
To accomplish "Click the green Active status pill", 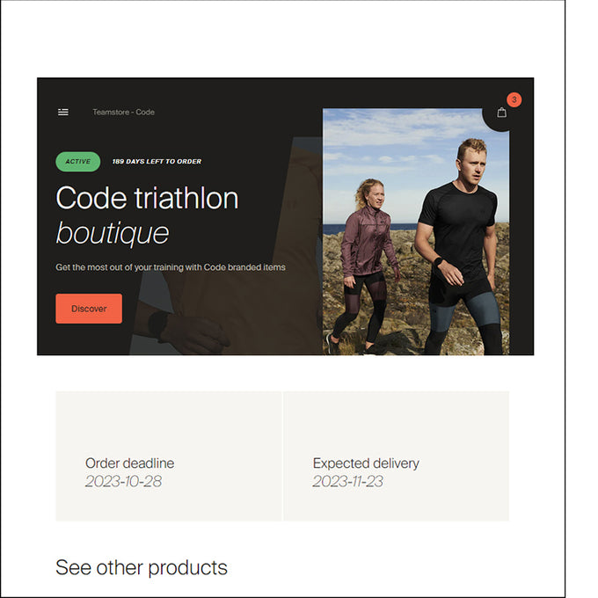I will click(78, 162).
